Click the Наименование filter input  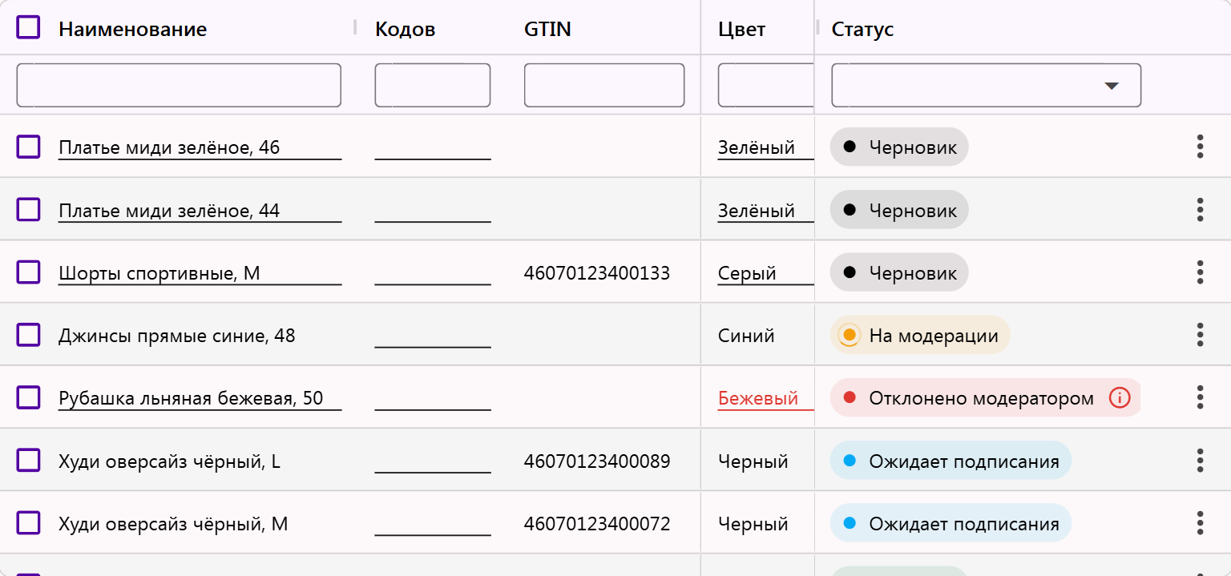click(179, 85)
